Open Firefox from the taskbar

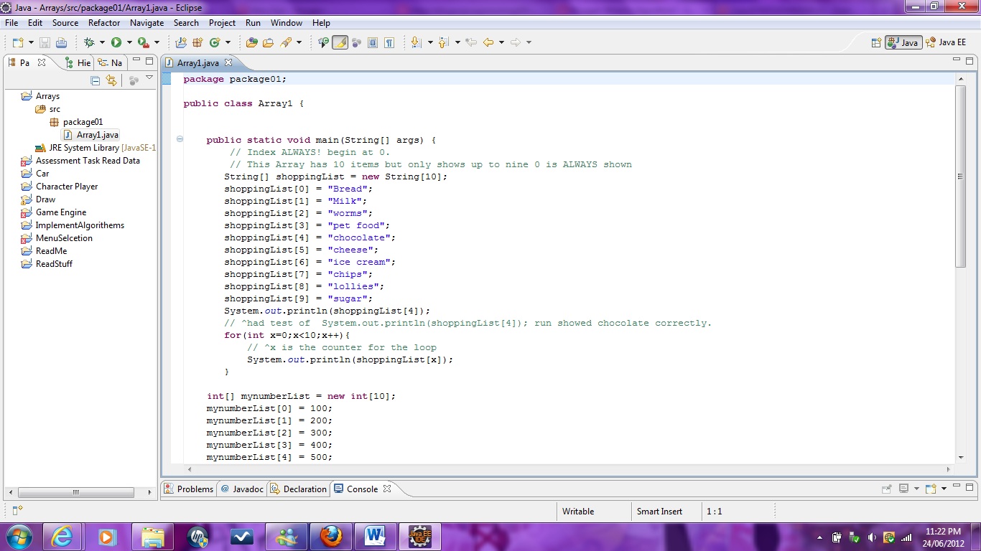330,536
